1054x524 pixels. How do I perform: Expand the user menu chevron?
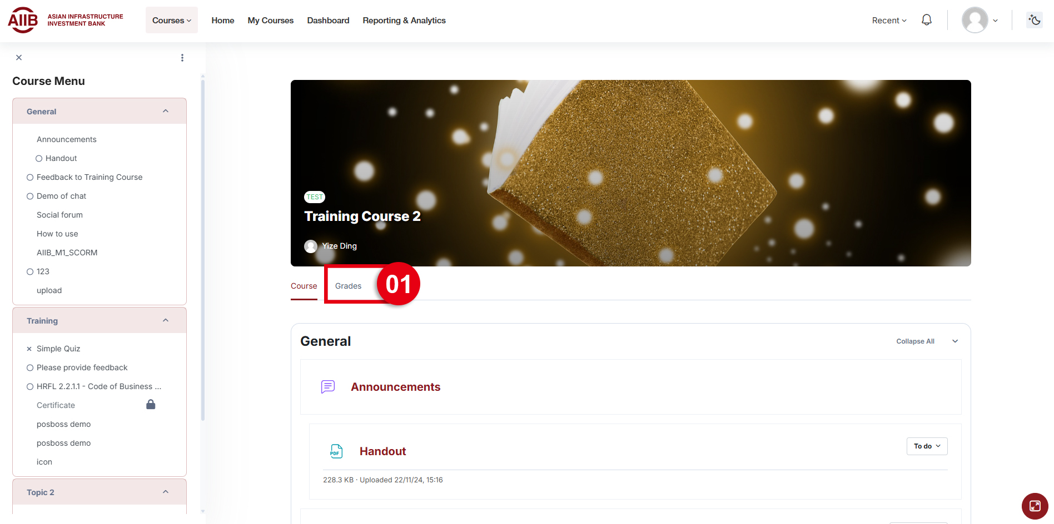point(996,21)
